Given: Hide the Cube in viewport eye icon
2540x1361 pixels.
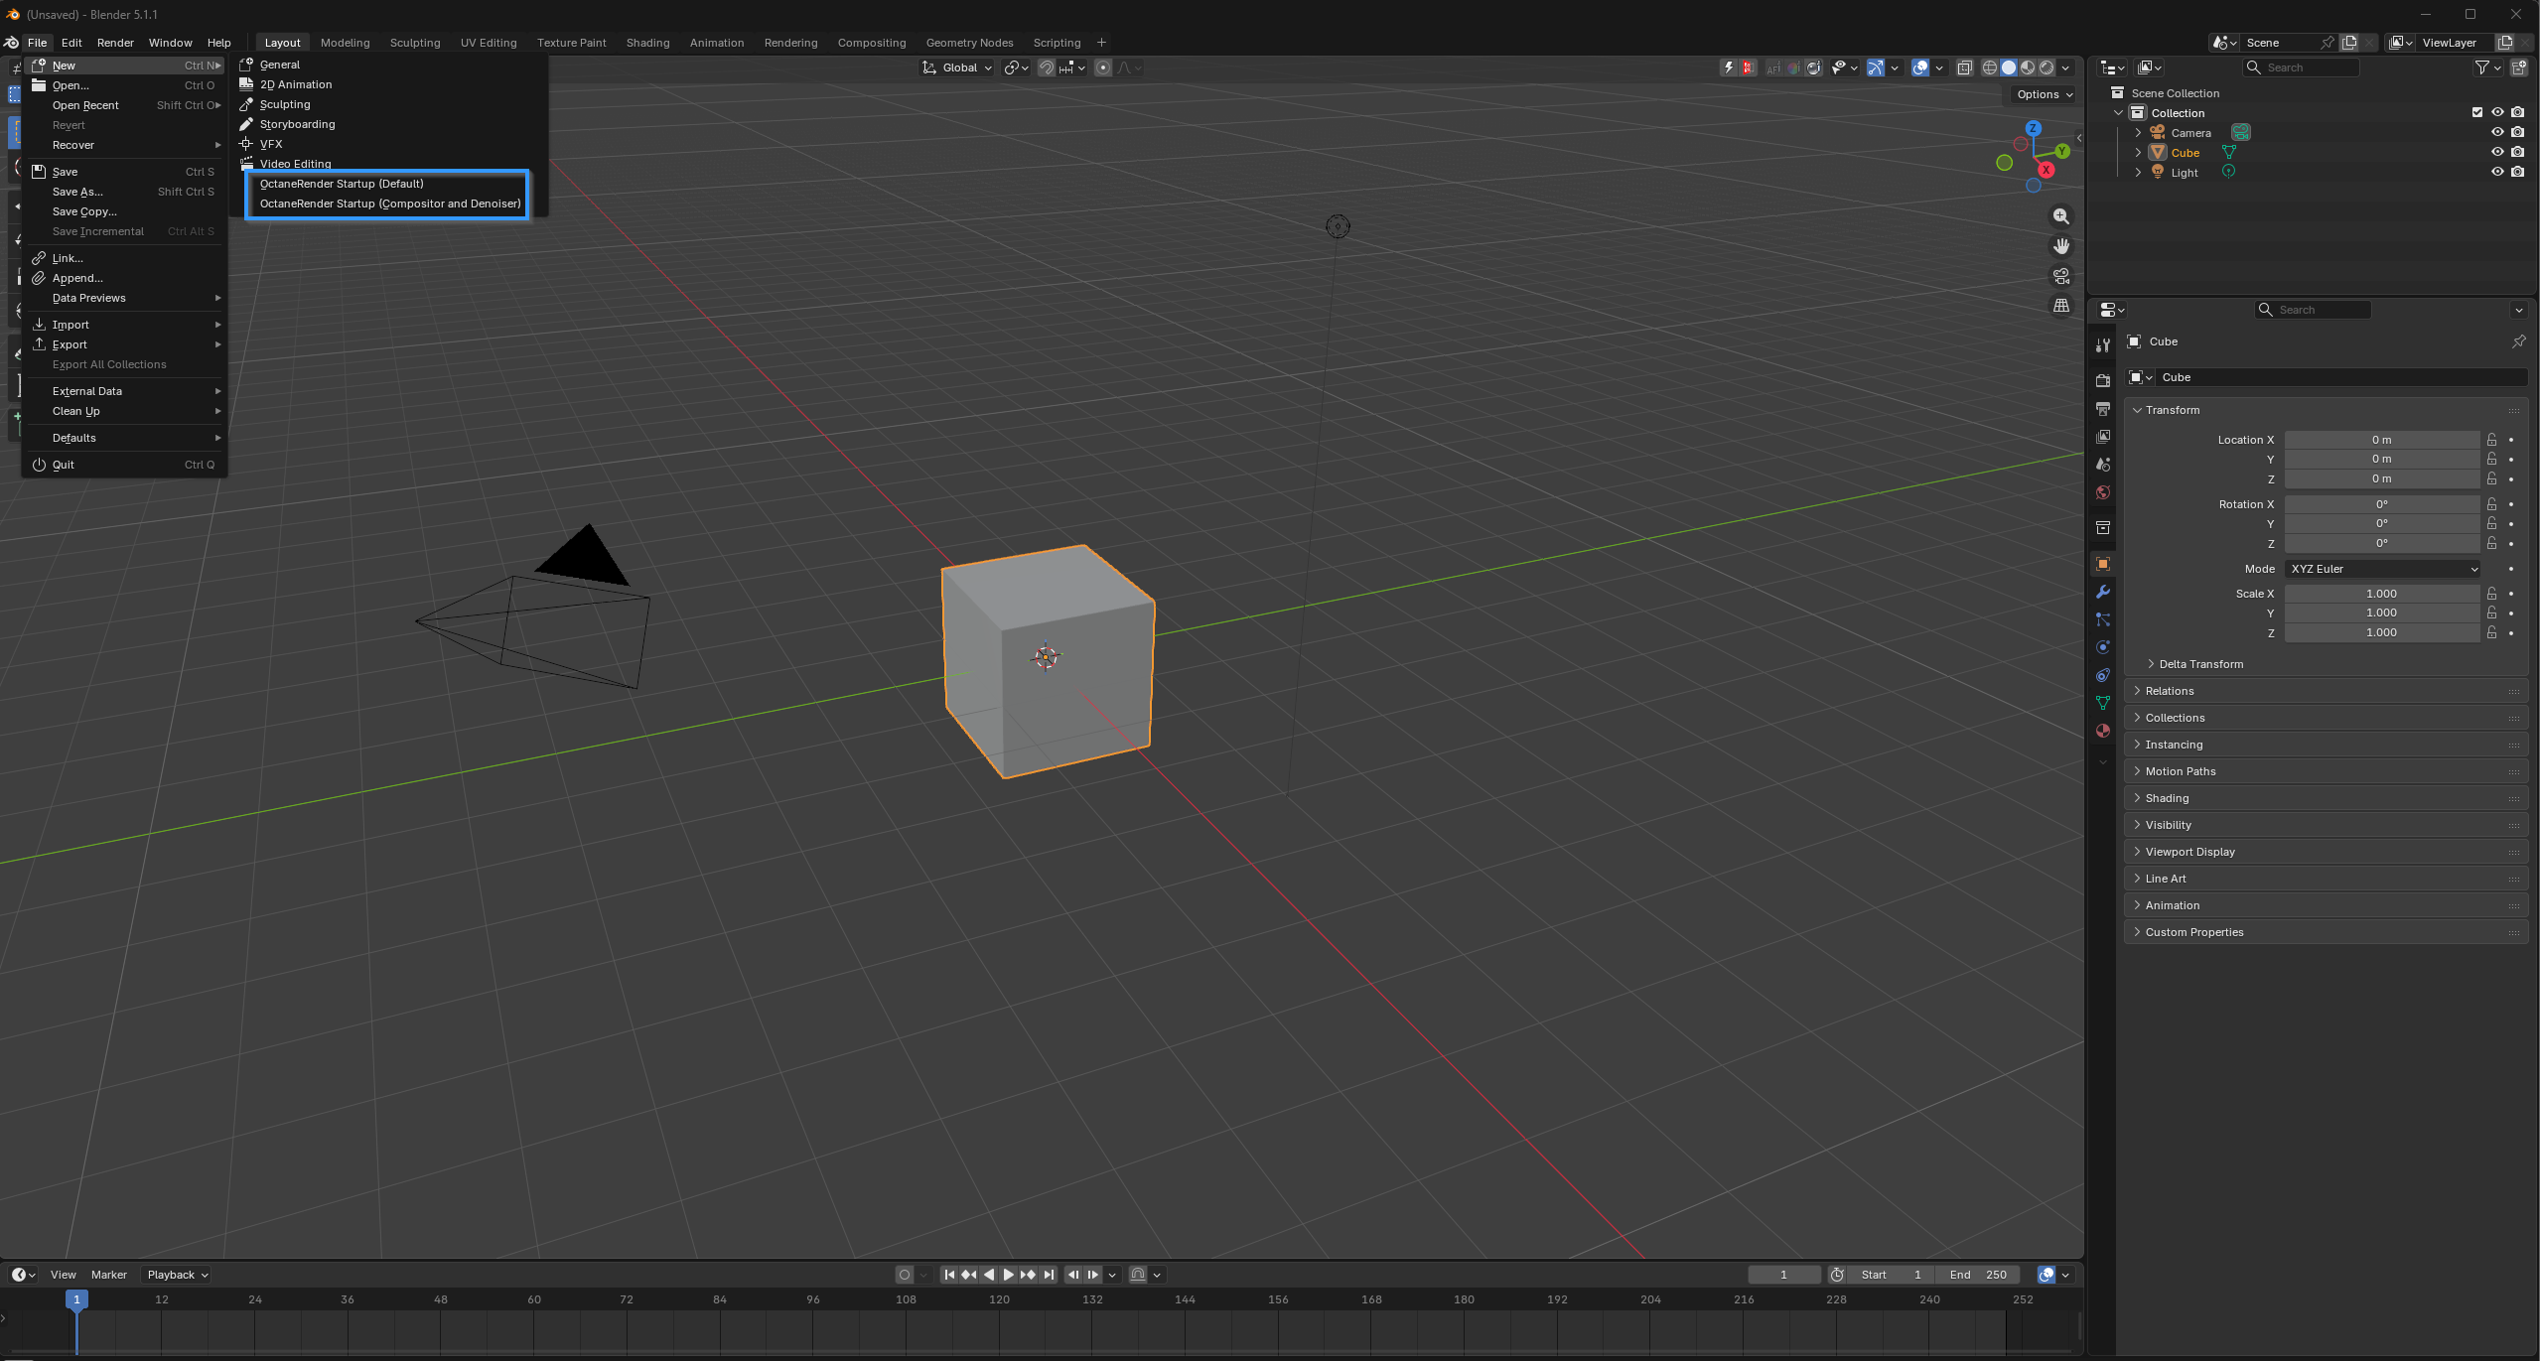Looking at the screenshot, I should pos(2497,152).
